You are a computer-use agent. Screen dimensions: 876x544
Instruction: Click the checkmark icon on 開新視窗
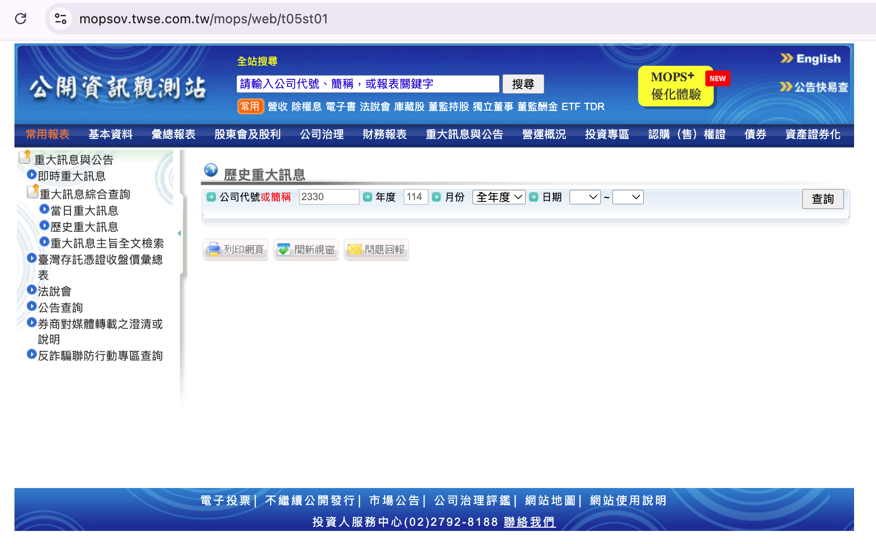pos(284,250)
